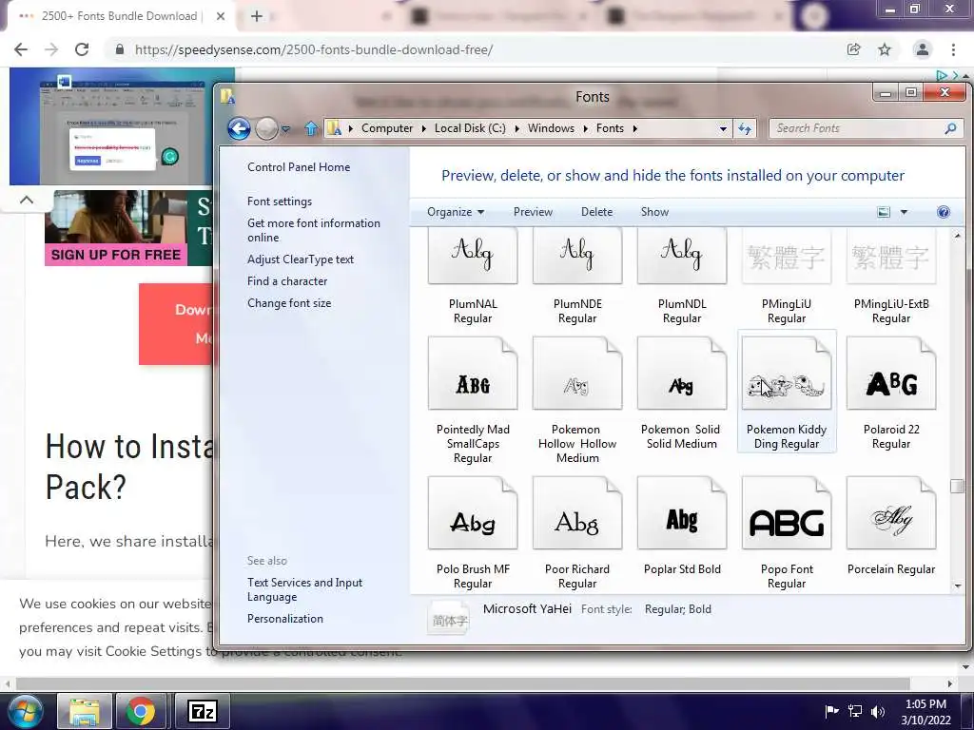This screenshot has width=974, height=730.
Task: Open Control Panel Home link
Action: coord(299,167)
